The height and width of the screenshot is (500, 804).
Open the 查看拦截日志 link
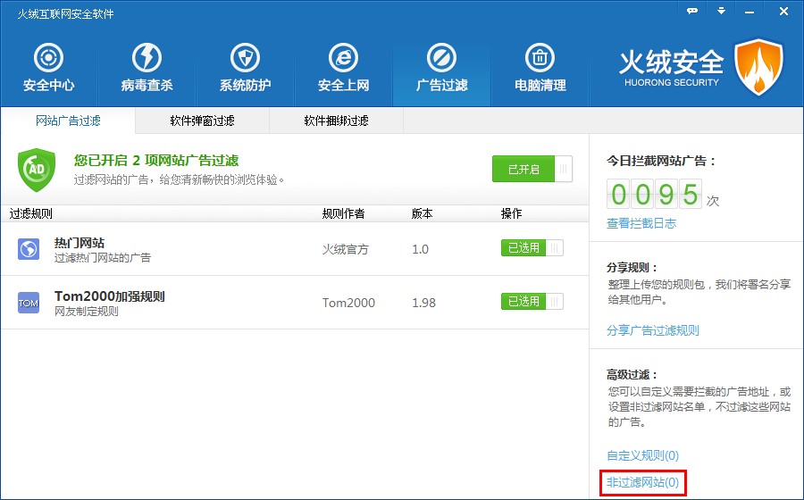[x=641, y=223]
